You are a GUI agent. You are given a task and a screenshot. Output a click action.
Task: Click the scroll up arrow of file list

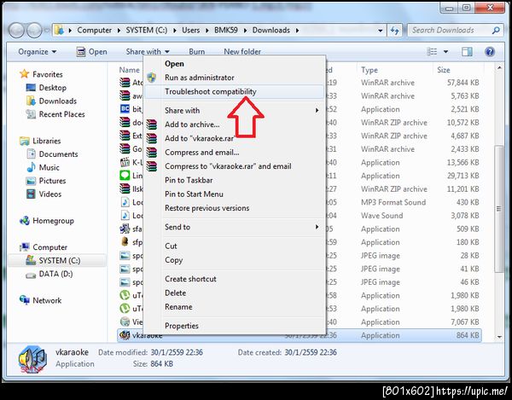(x=499, y=68)
